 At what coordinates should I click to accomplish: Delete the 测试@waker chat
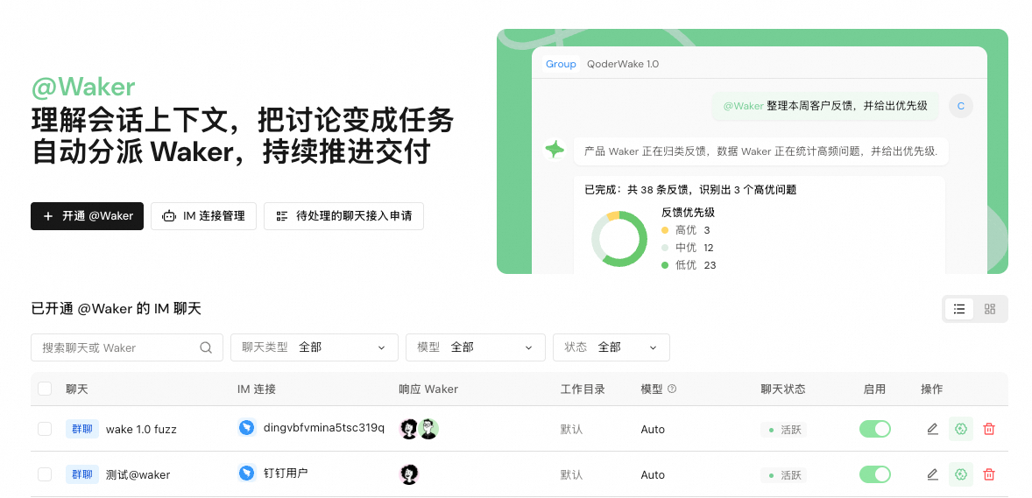tap(988, 474)
